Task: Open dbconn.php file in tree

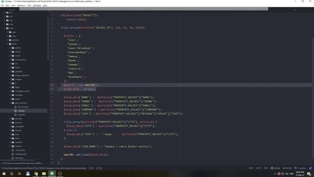Action: coord(23,107)
